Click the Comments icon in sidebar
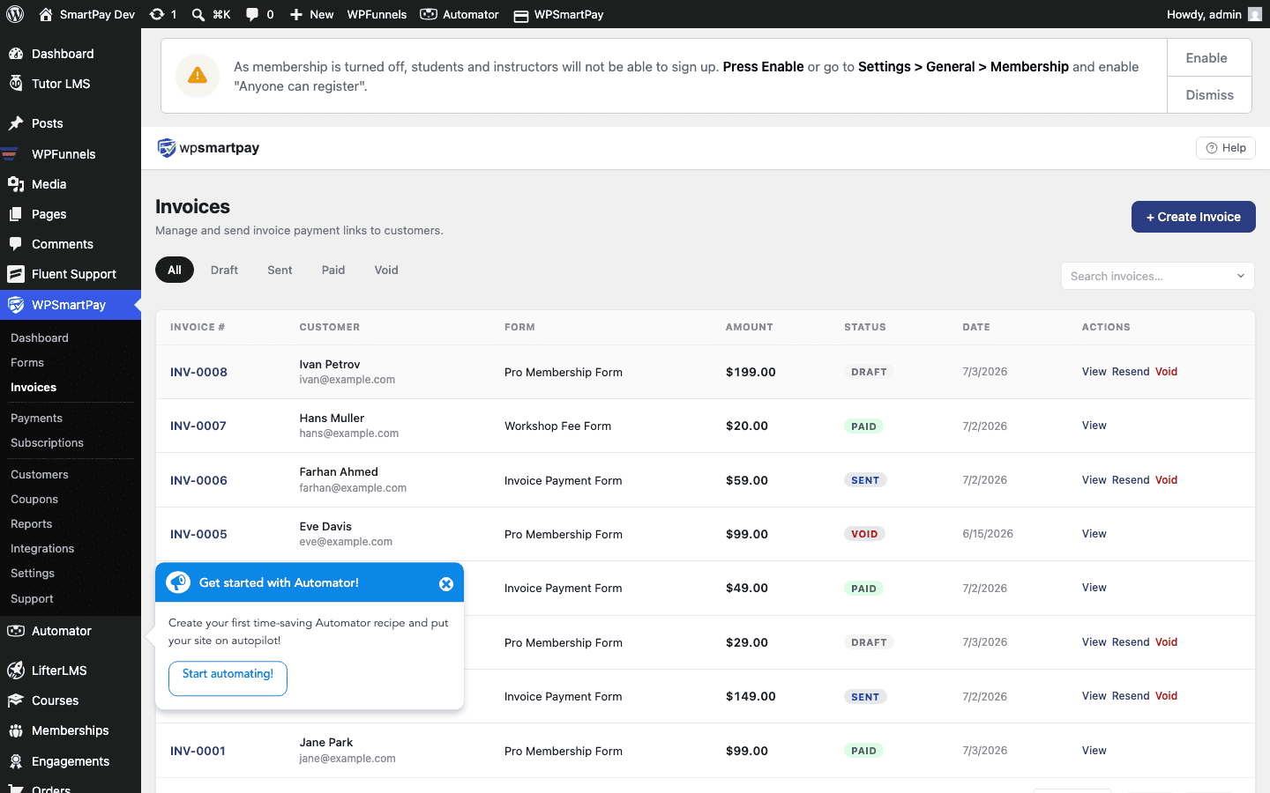This screenshot has height=793, width=1270. [x=16, y=244]
